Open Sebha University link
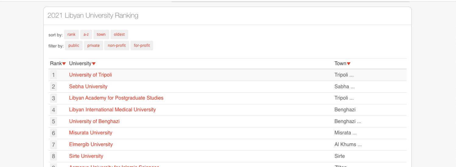Viewport: 456px width, 167px height. point(88,87)
